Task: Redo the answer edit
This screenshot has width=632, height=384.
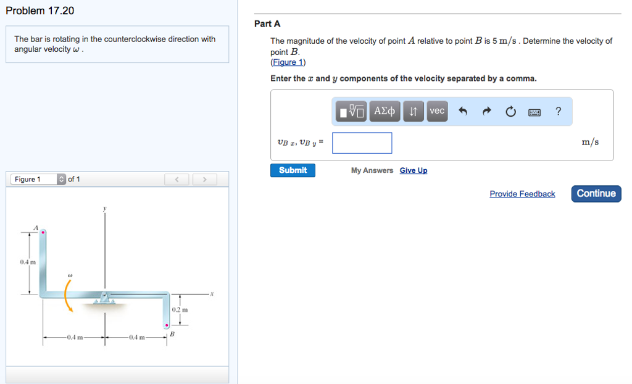Action: [x=486, y=112]
